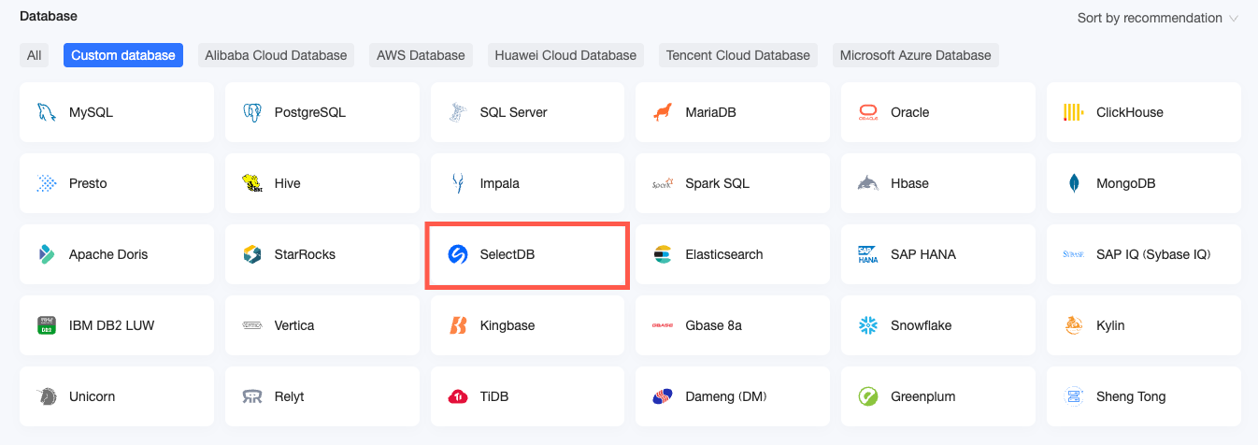The width and height of the screenshot is (1258, 445).
Task: Pick the Spark SQL label text
Action: pos(717,183)
